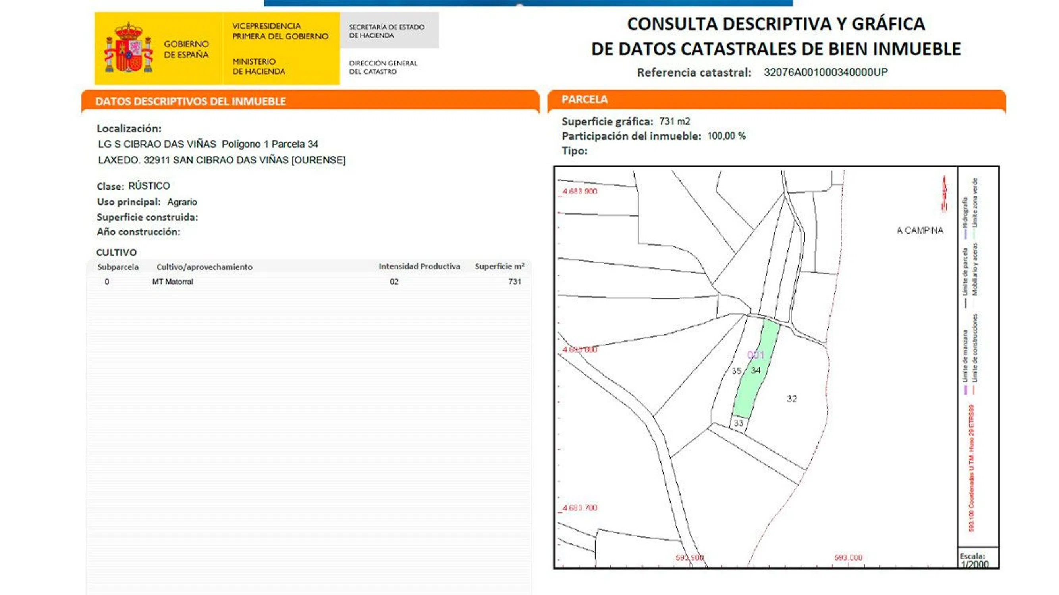The height and width of the screenshot is (595, 1059).
Task: Click the Superficie m² column header
Action: tap(499, 267)
